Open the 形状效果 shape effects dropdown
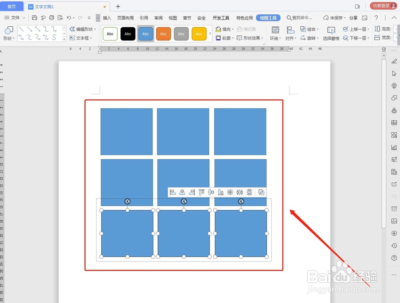 [250, 38]
